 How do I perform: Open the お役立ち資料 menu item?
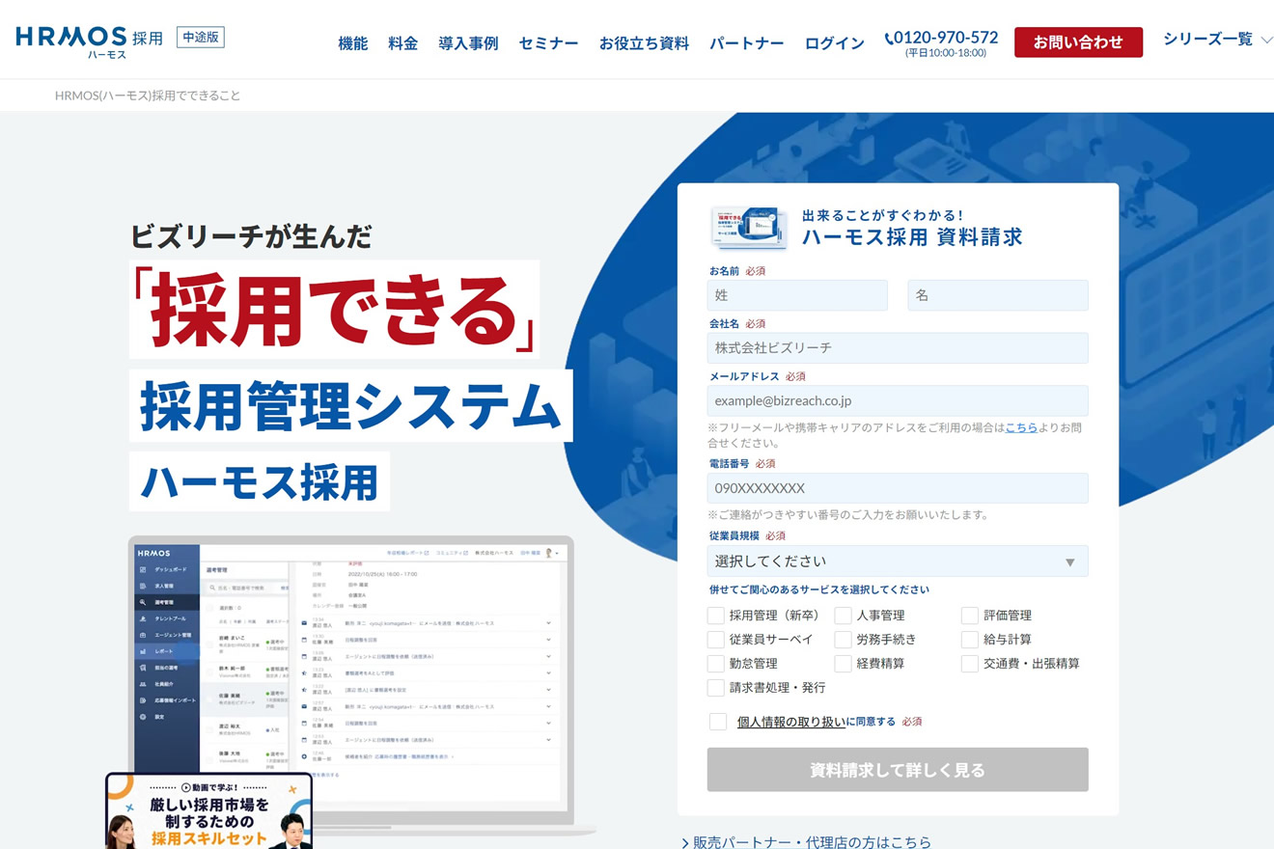pos(644,43)
